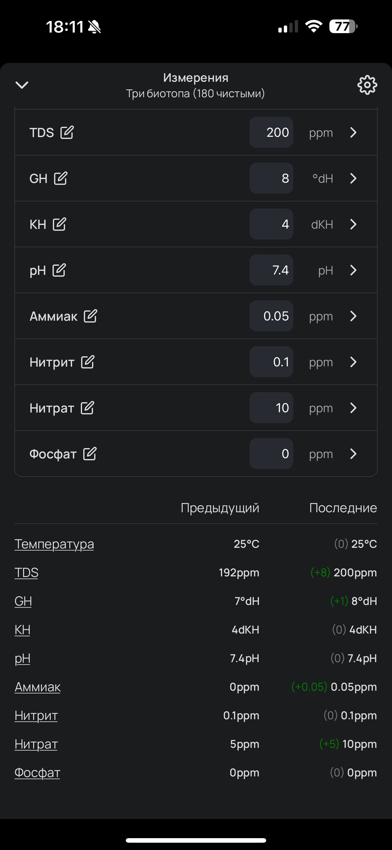Tap the edit icon next to GH
This screenshot has height=850, width=392.
(x=61, y=178)
